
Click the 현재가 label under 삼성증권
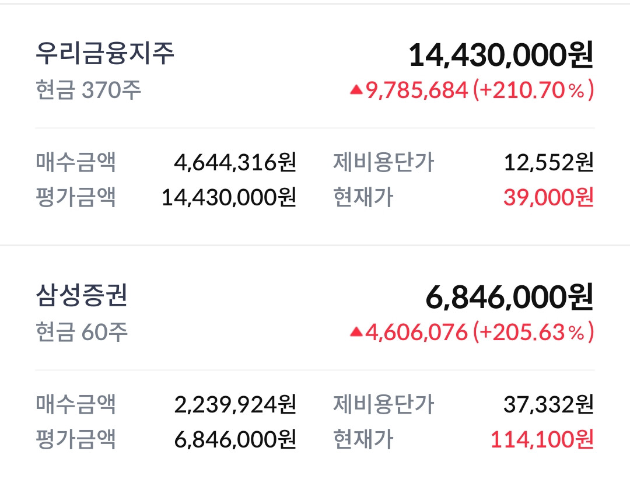363,439
